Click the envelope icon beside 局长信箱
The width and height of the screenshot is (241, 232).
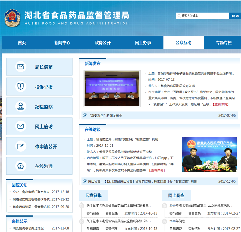[x=20, y=67]
